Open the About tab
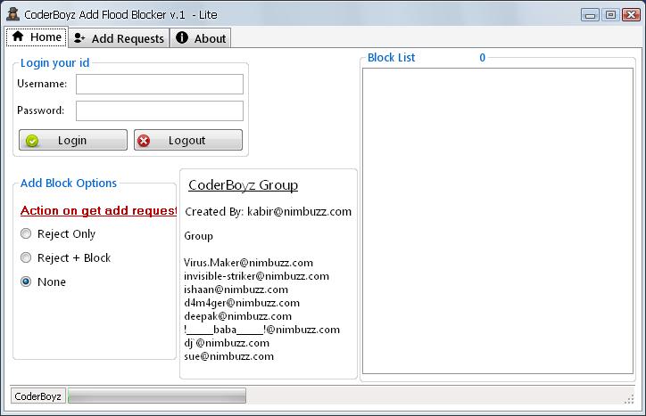The width and height of the screenshot is (646, 416). point(201,38)
